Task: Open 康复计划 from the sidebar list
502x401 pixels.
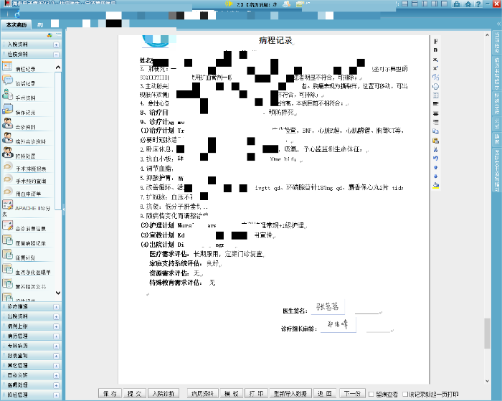Action: point(24,258)
